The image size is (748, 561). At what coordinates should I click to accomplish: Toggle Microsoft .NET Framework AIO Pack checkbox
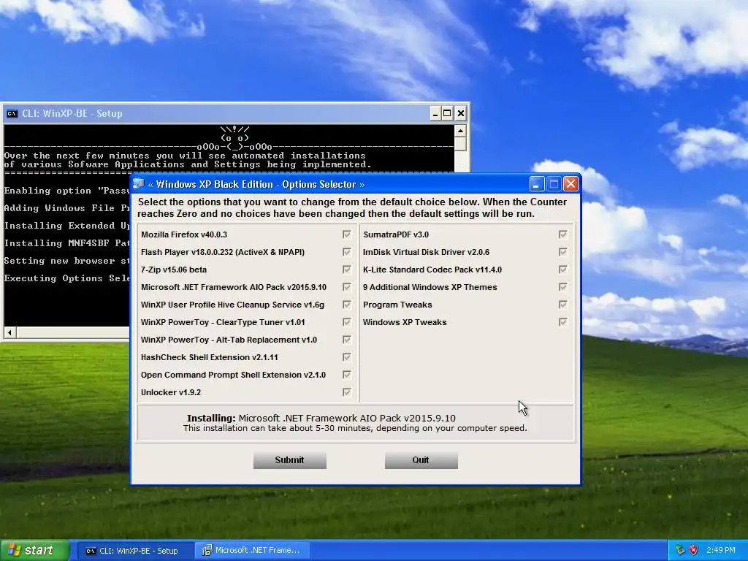pyautogui.click(x=347, y=287)
